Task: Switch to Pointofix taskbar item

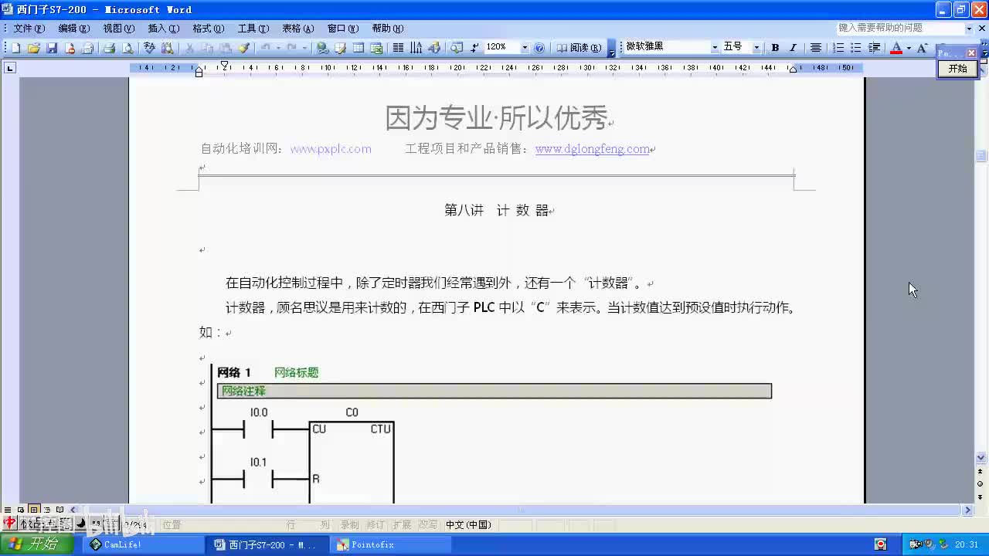Action: point(391,544)
